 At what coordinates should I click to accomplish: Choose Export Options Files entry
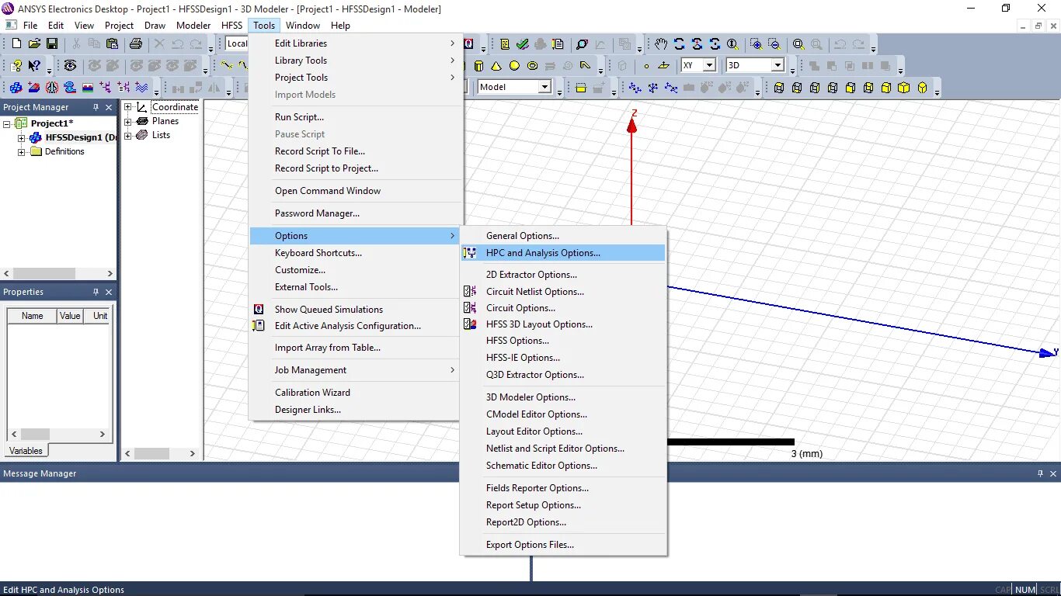point(563,545)
